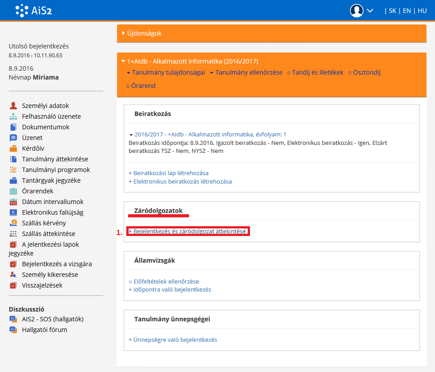Collapse the 1+AIdb Alkalmazott informatika section
Viewport: 435px width, 372px height.
(x=123, y=61)
